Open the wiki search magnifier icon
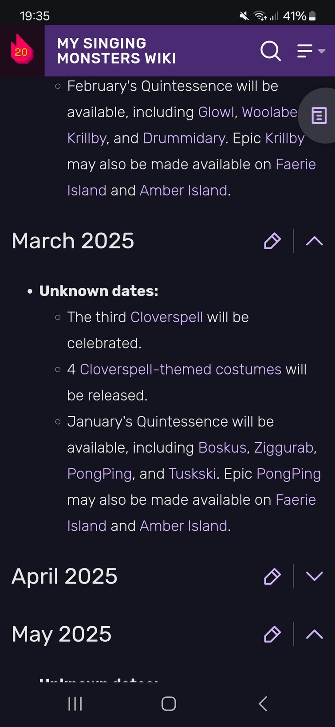Viewport: 335px width, 727px height. 271,51
